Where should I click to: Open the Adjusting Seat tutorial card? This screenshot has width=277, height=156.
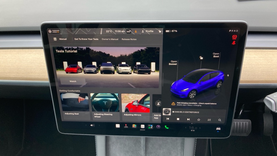(x=74, y=106)
